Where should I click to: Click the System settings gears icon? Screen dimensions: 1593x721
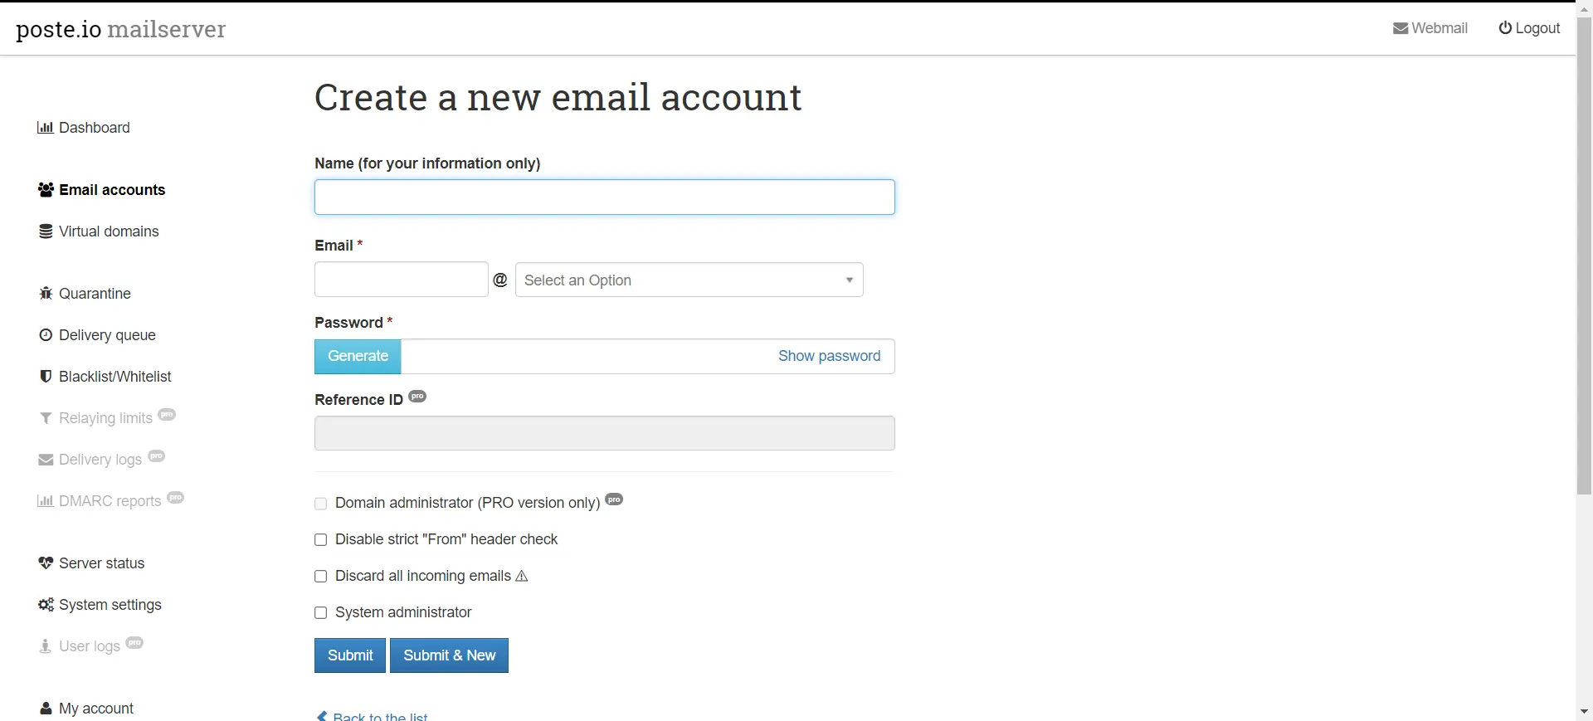pos(46,605)
